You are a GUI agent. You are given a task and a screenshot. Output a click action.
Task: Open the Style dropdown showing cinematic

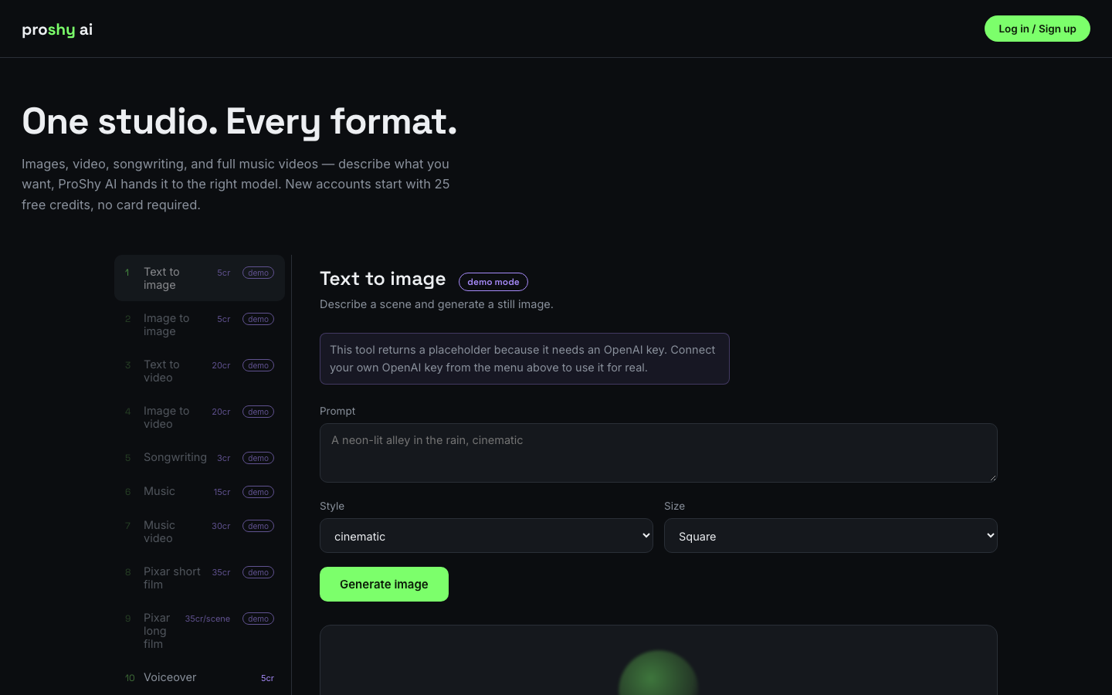(x=486, y=536)
